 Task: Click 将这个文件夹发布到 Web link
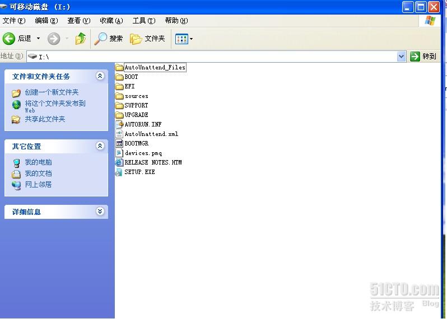(55, 106)
